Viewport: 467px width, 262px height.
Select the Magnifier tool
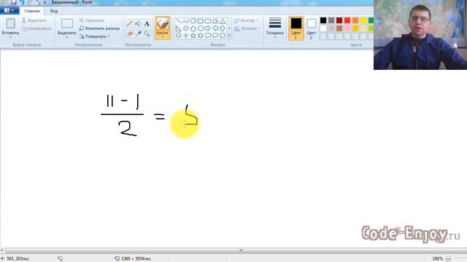pyautogui.click(x=147, y=33)
